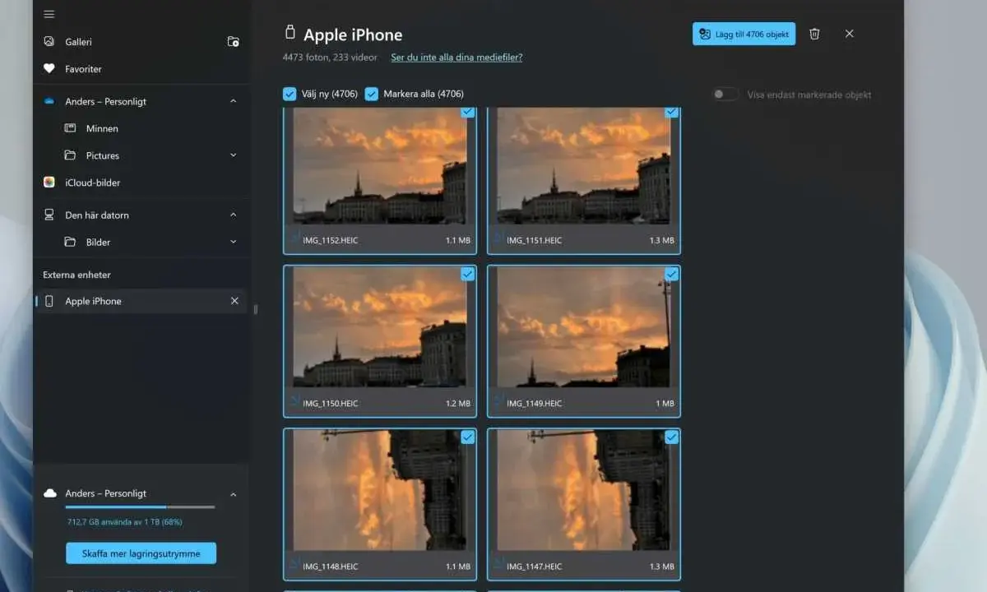
Task: Open the IMG_1149.HEIC thumbnail
Action: [x=584, y=326]
